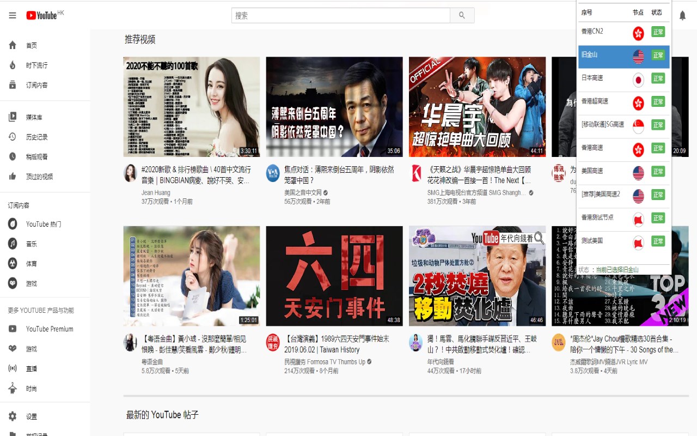Click the 最新的 YouTube 帖子 heading
This screenshot has width=697, height=436.
(162, 415)
